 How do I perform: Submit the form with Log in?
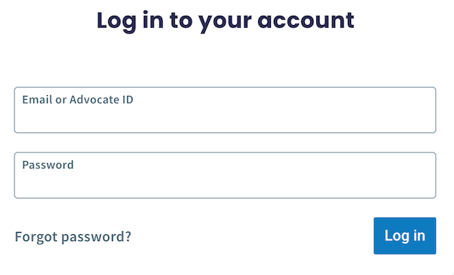pyautogui.click(x=405, y=236)
